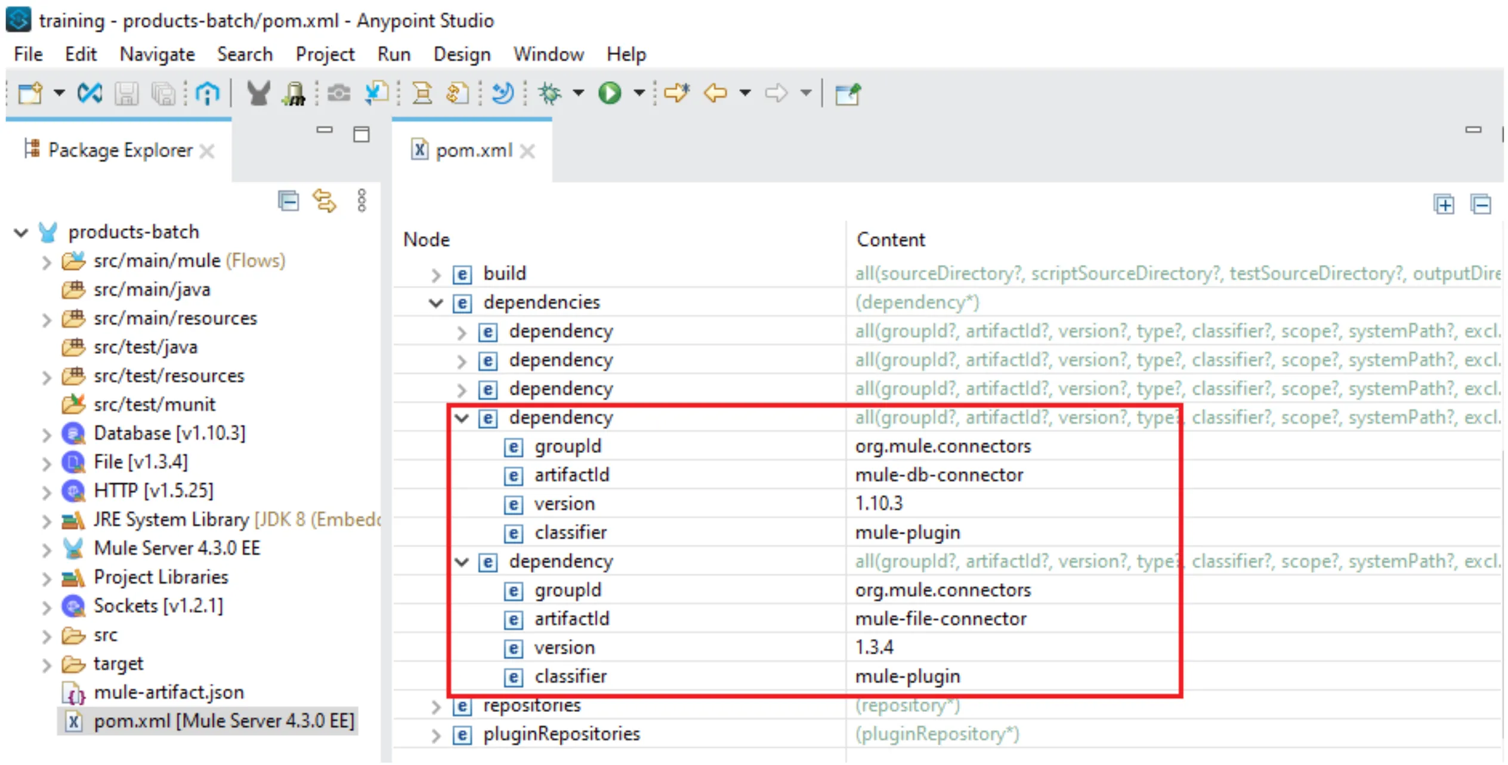
Task: Collapse dependency containing mule-file-connector
Action: coord(462,562)
